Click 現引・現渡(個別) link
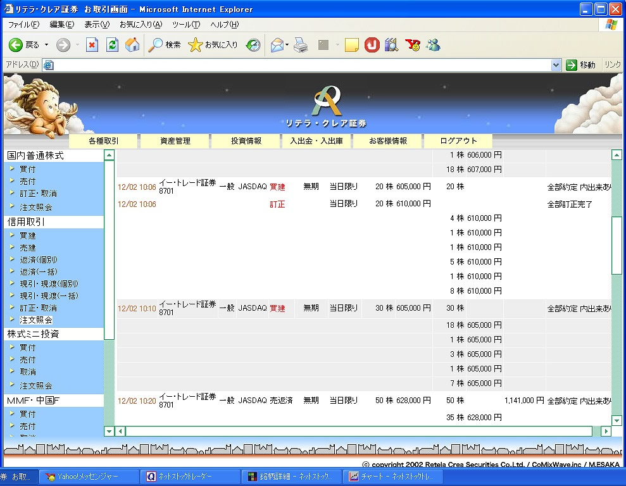The width and height of the screenshot is (626, 486). pyautogui.click(x=49, y=283)
